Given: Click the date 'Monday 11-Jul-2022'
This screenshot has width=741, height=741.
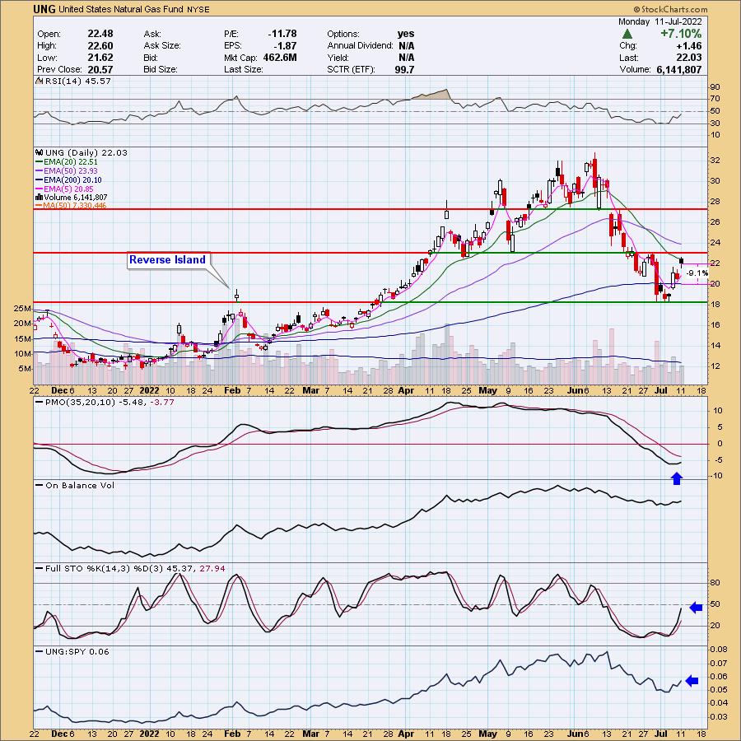Looking at the screenshot, I should click(659, 21).
